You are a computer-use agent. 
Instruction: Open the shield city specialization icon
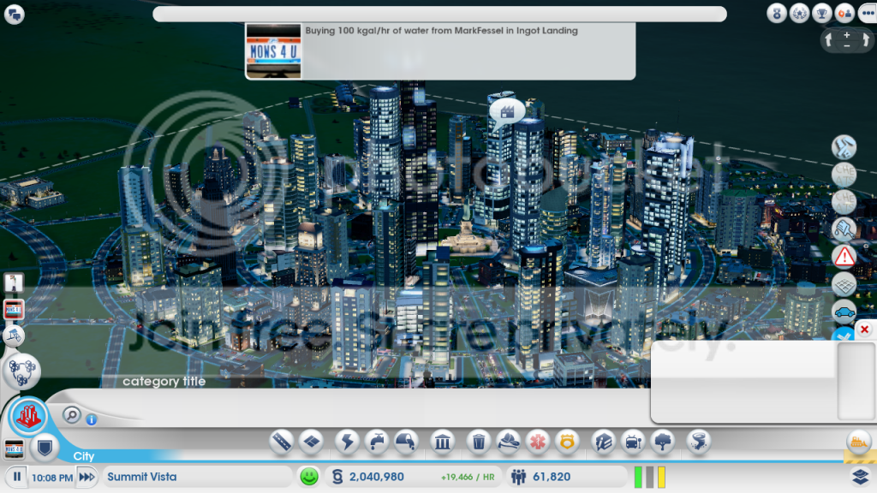pos(45,447)
